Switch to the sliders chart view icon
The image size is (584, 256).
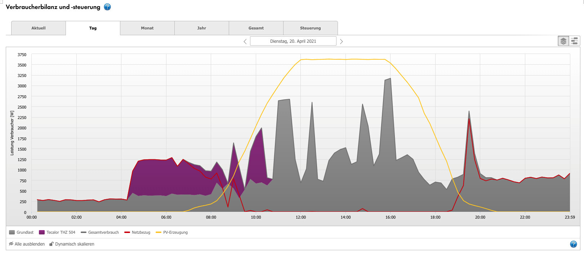pyautogui.click(x=574, y=41)
